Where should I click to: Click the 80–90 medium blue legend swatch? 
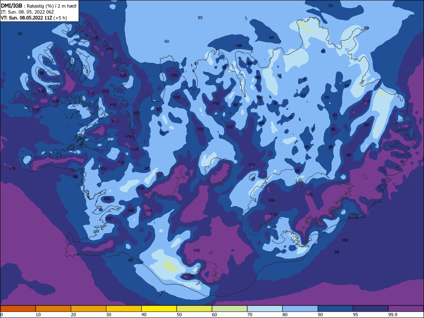click(300, 309)
